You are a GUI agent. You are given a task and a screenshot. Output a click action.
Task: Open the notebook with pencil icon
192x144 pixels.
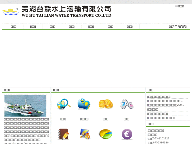(x=63, y=134)
